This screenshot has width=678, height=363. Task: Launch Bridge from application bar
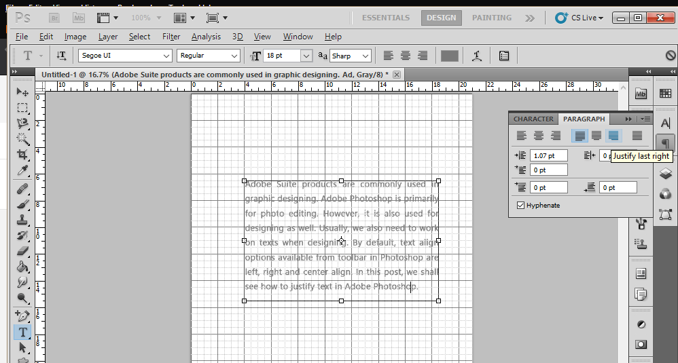click(54, 18)
